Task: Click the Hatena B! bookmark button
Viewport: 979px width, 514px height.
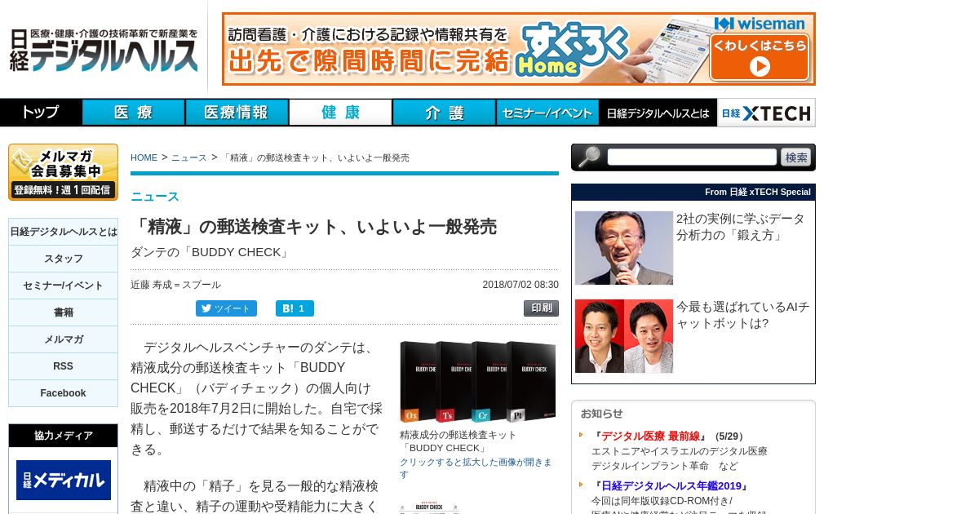Action: coord(295,308)
